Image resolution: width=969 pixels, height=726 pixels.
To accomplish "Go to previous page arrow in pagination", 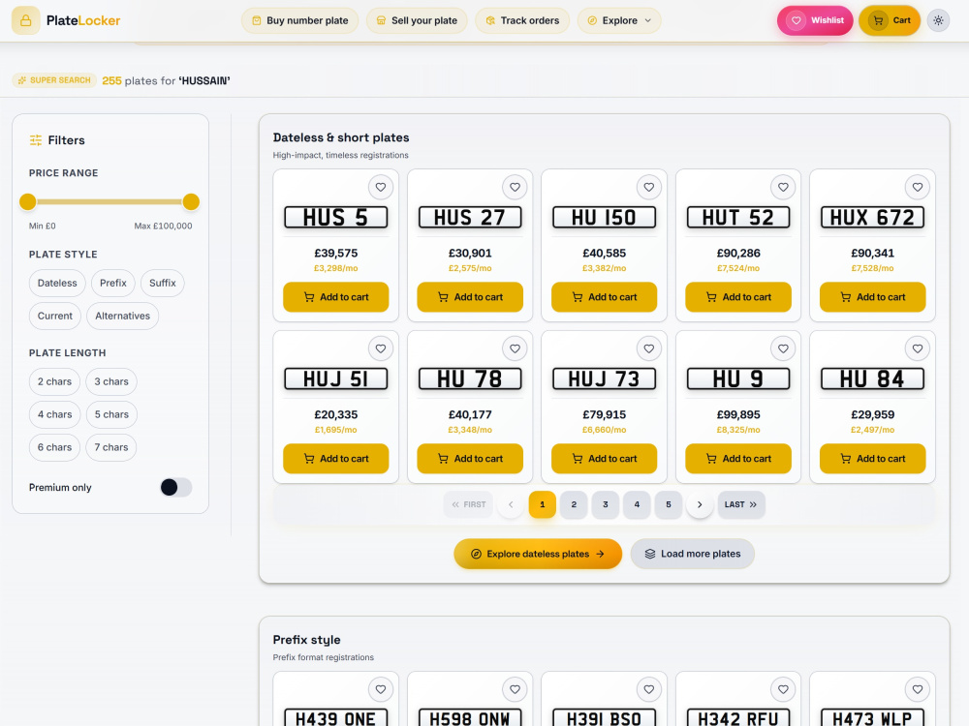I will point(511,504).
